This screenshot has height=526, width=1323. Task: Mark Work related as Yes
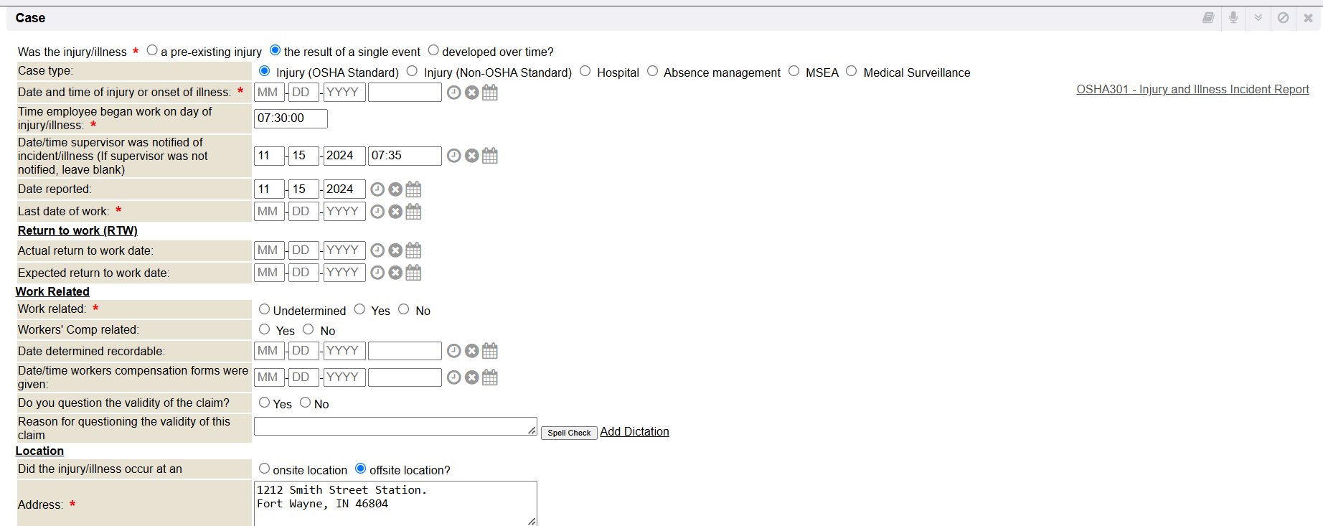[359, 309]
